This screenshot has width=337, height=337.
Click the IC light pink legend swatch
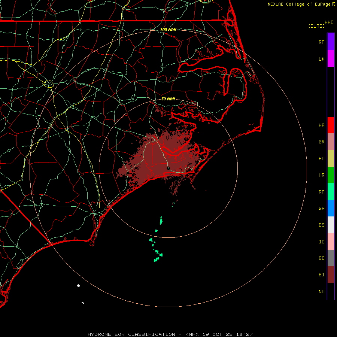(331, 242)
